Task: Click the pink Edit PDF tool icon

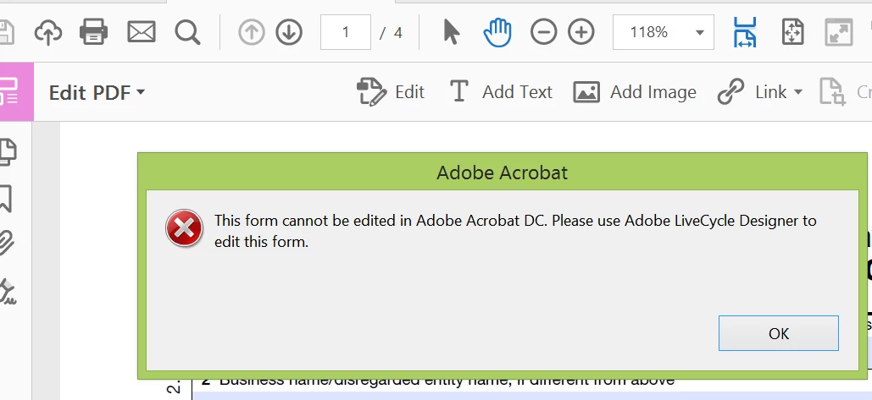Action: pos(16,91)
